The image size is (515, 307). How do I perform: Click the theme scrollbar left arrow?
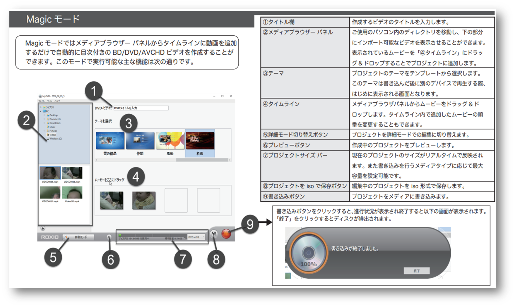[97, 160]
